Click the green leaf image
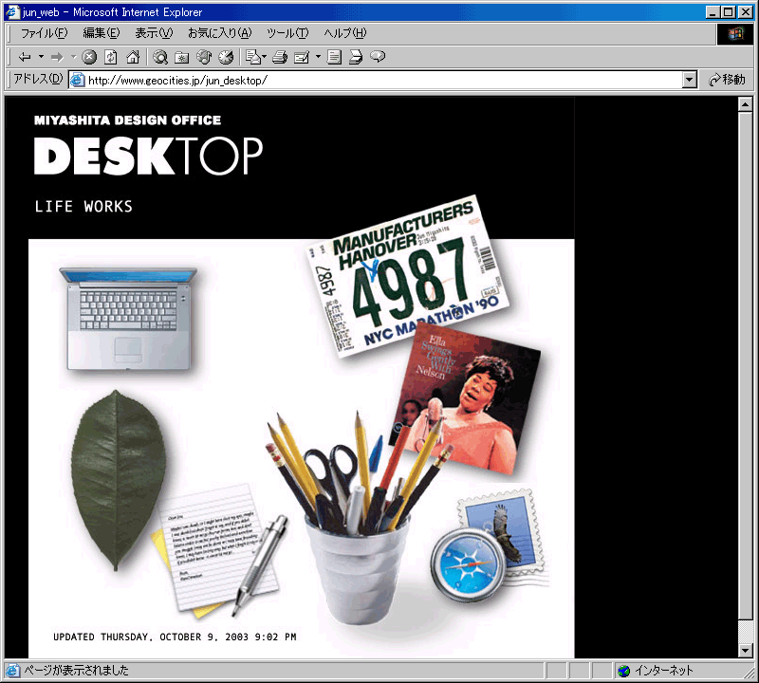Image resolution: width=759 pixels, height=683 pixels. pyautogui.click(x=118, y=480)
